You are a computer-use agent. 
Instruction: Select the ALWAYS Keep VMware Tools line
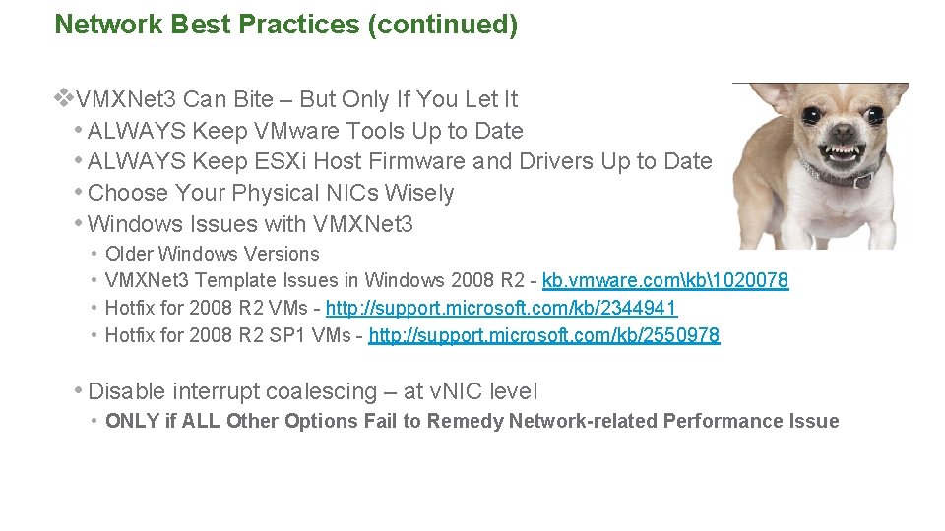[x=305, y=131]
